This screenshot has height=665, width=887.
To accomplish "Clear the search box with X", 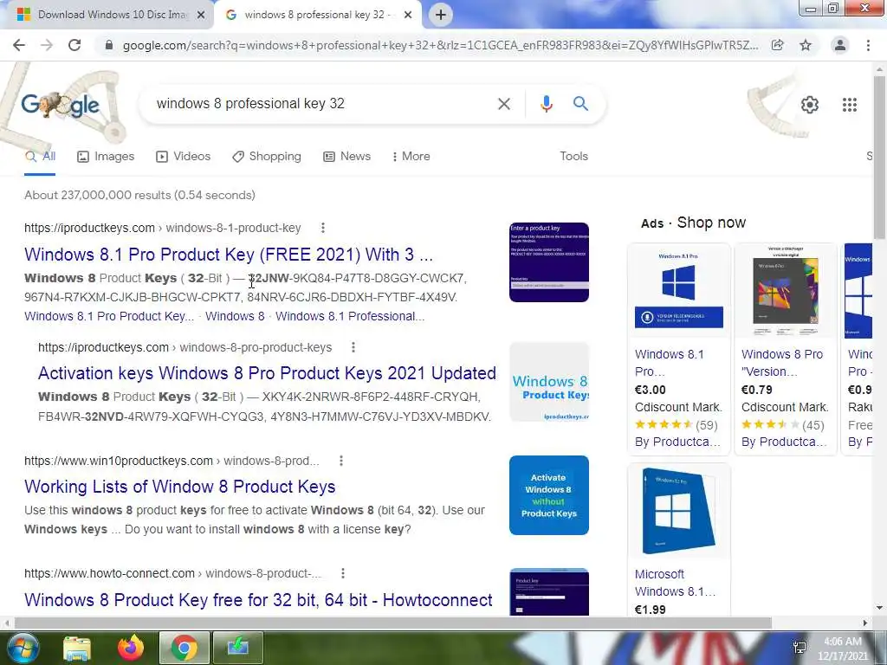I will (504, 104).
